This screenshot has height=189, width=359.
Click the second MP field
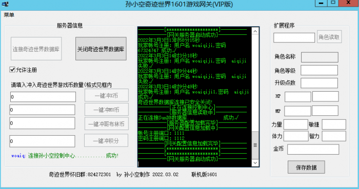[x=325, y=111]
